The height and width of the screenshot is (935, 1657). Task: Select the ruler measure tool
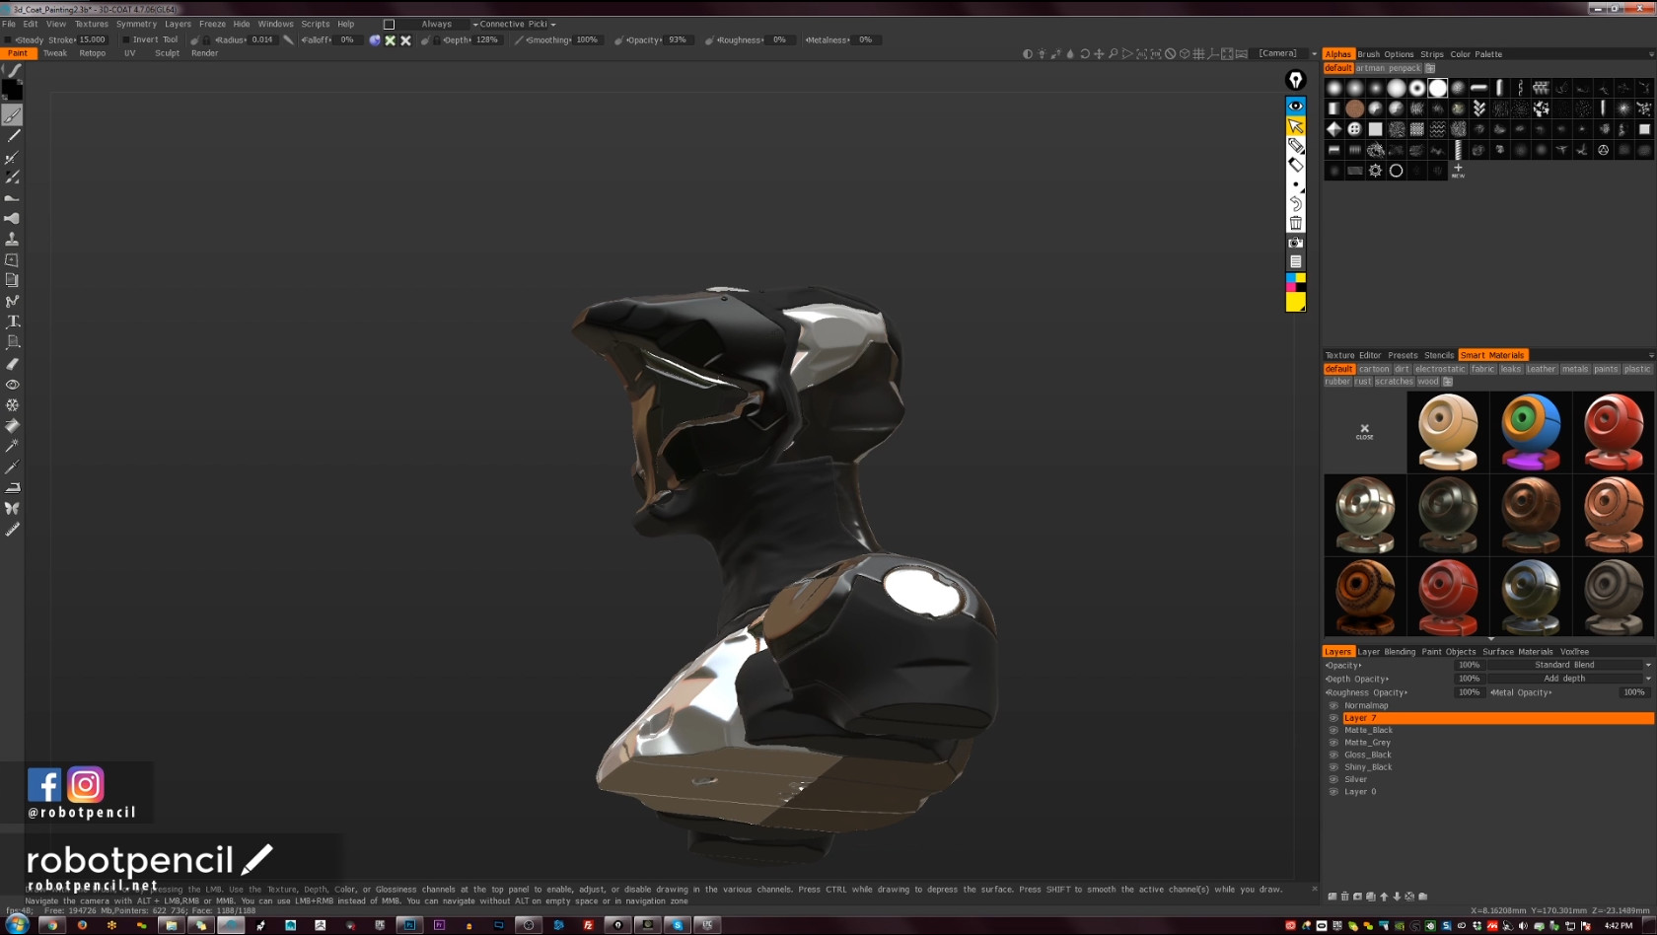[x=13, y=530]
